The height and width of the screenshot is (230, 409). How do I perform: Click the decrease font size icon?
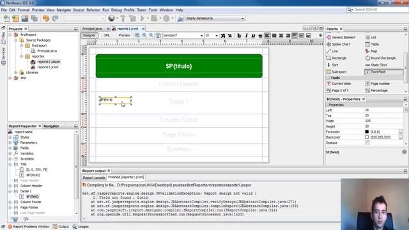click(230, 36)
